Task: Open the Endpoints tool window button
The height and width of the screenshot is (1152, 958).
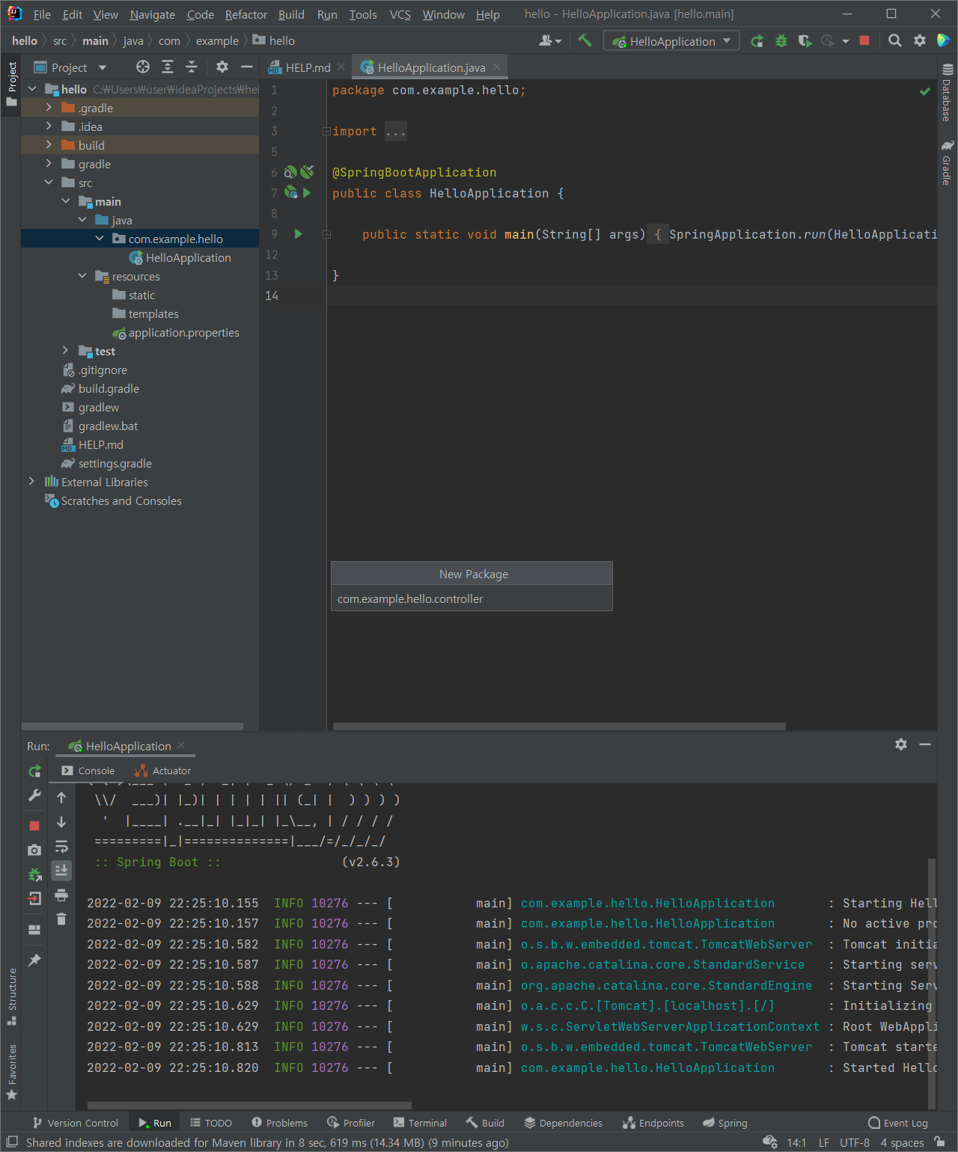Action: 653,1123
